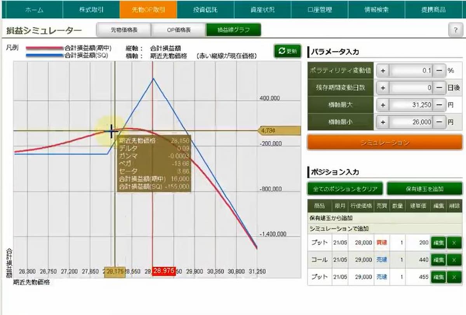Increase horizontal axis minimum with plus
The image size is (466, 315).
click(383, 122)
